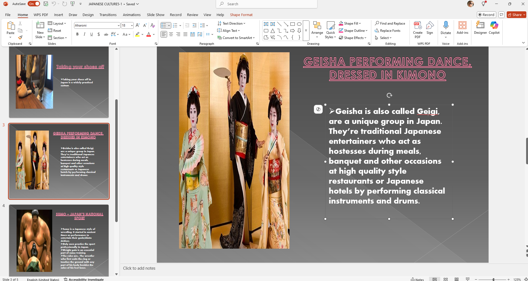Toggle the Notes pane in status bar
The width and height of the screenshot is (528, 281).
click(x=417, y=279)
